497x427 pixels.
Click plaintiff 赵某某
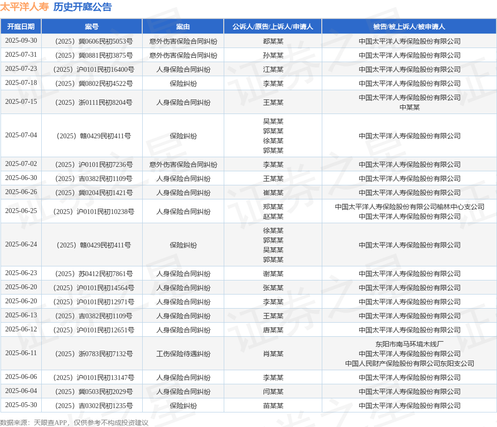point(273,217)
